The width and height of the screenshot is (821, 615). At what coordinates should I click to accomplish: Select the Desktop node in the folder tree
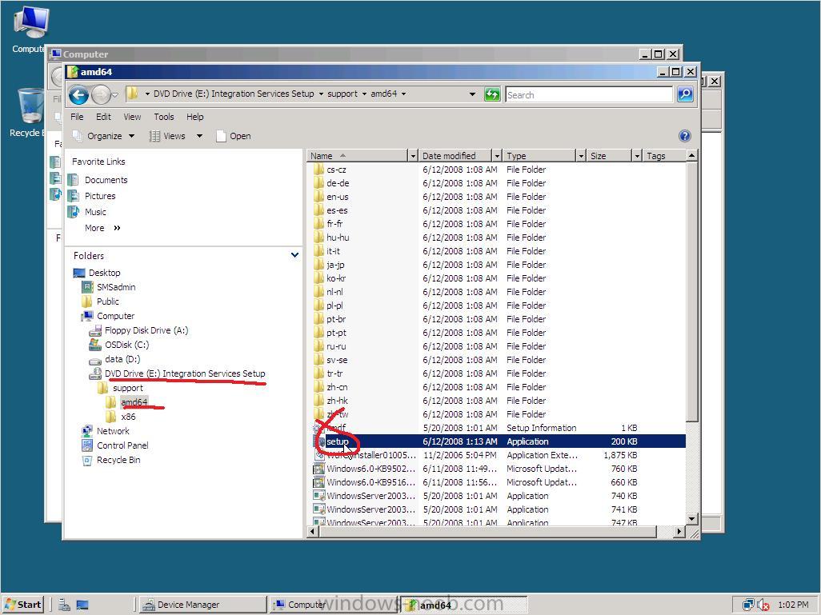pyautogui.click(x=104, y=273)
